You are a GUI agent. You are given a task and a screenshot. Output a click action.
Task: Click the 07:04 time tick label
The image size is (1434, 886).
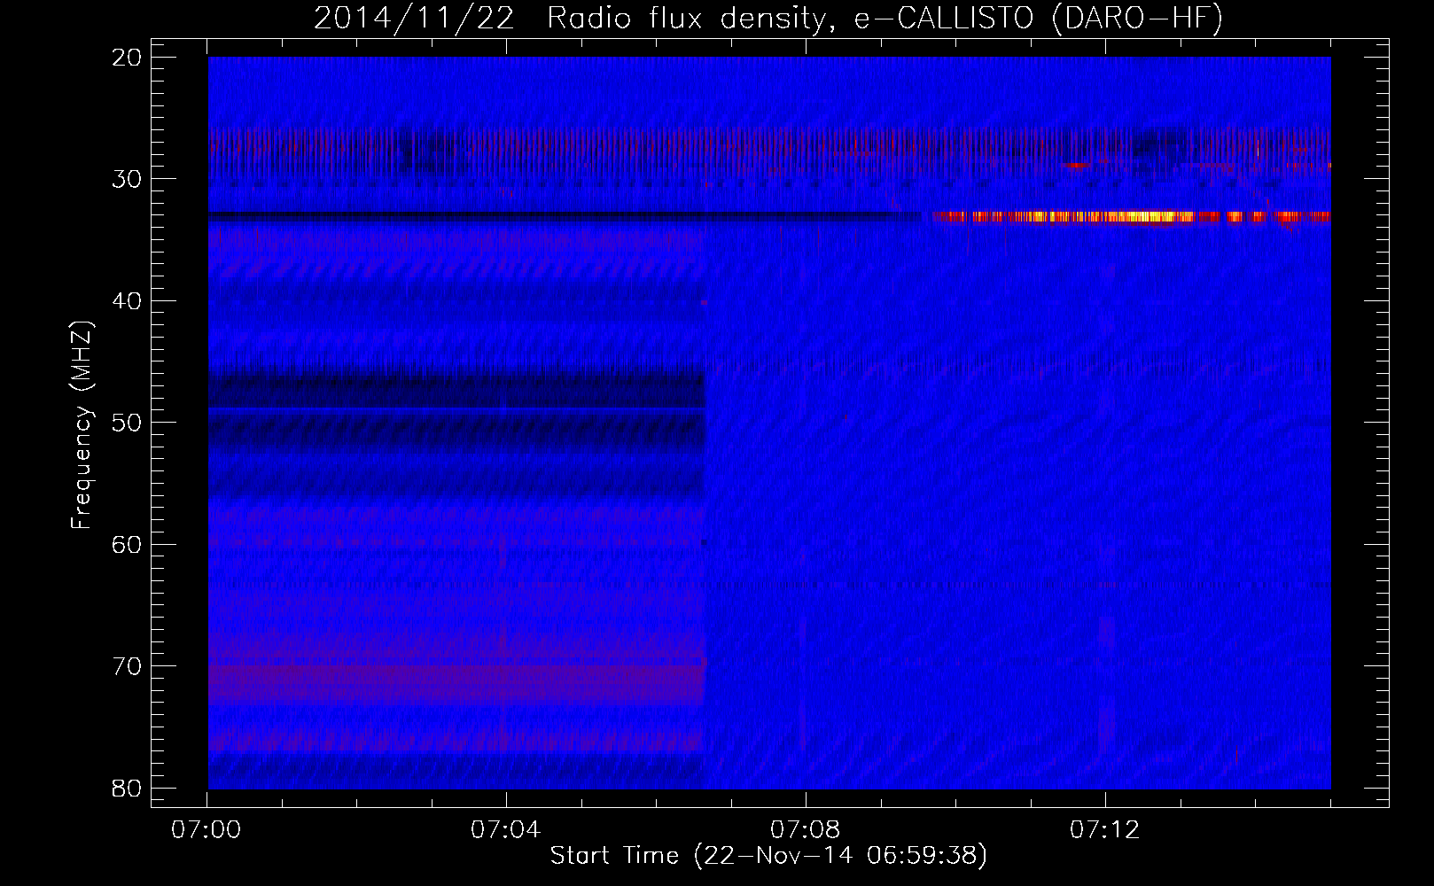click(505, 830)
